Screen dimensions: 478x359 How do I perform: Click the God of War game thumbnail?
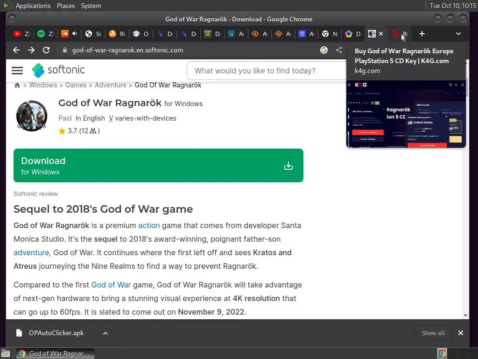(x=32, y=116)
